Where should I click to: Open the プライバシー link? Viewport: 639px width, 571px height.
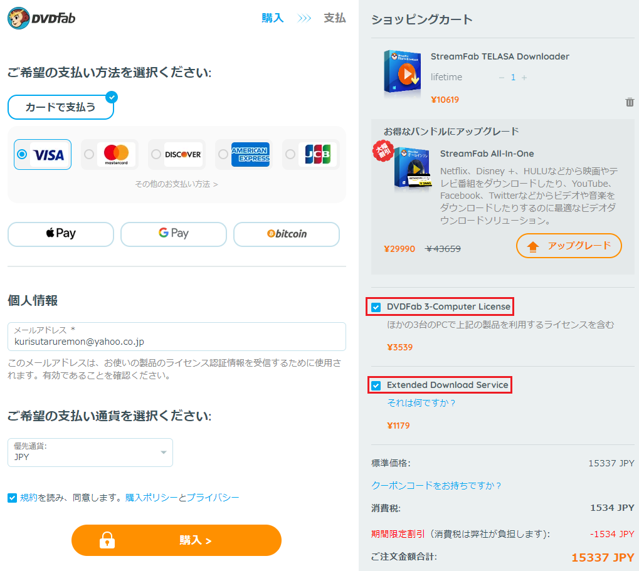213,498
